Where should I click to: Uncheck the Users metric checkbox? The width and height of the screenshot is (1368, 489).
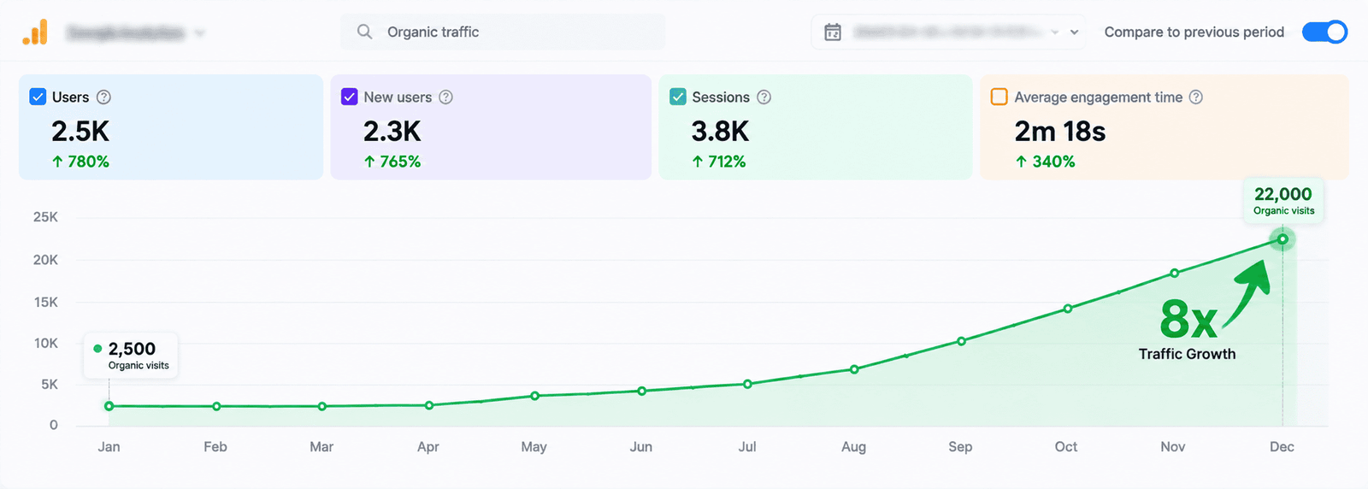click(38, 97)
